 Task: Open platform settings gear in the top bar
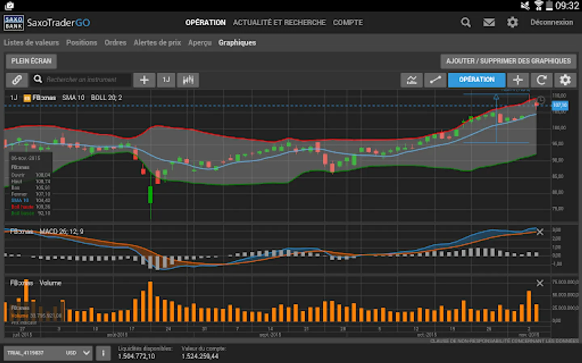512,23
